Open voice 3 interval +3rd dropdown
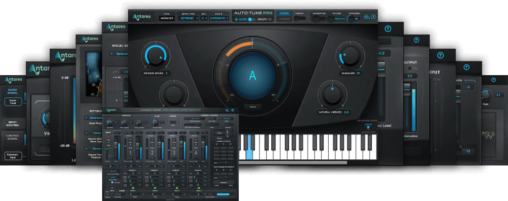The image size is (508, 201). 172,133
